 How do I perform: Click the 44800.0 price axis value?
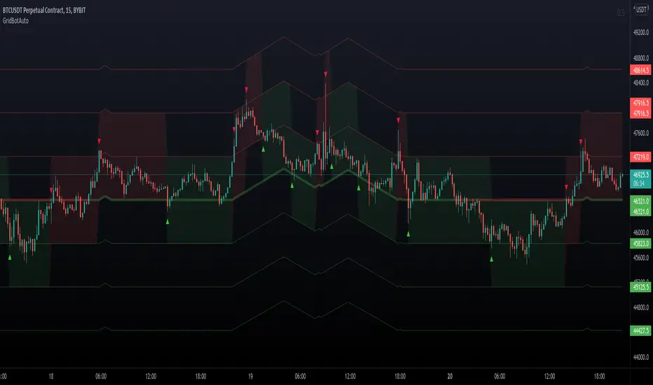[x=641, y=307]
